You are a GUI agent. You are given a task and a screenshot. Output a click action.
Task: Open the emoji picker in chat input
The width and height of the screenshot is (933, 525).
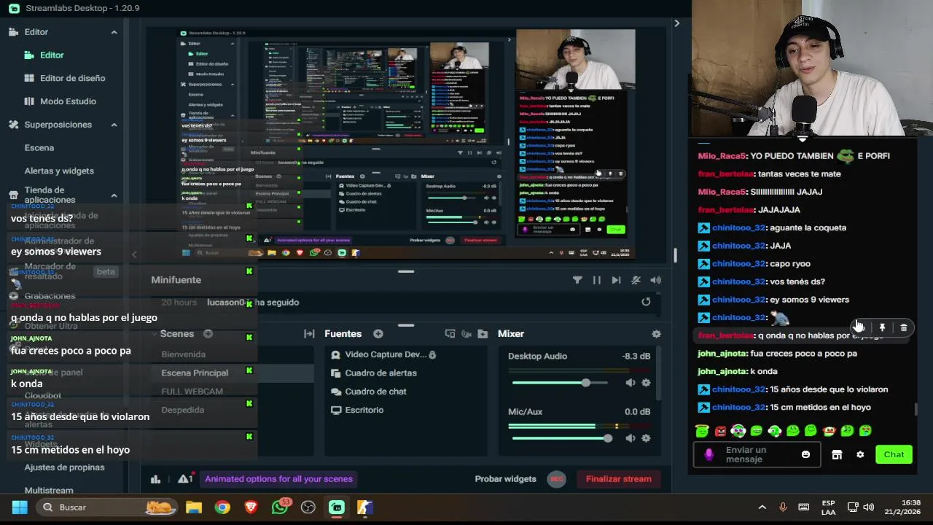[x=805, y=454]
